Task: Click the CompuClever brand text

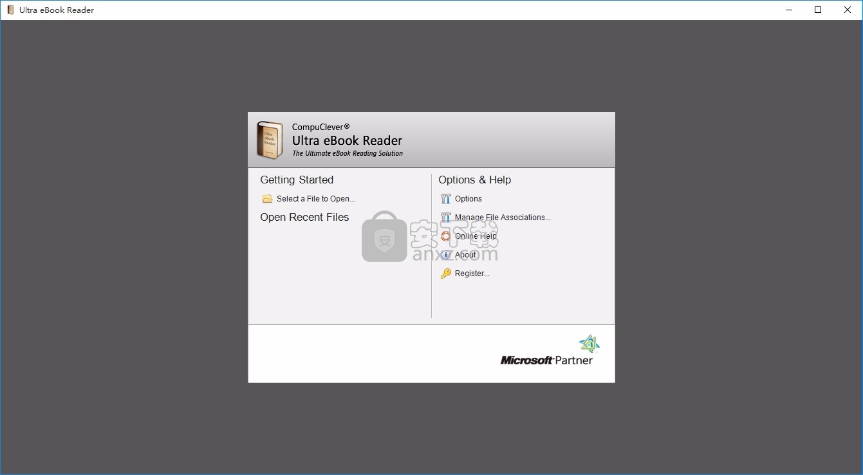Action: tap(320, 127)
